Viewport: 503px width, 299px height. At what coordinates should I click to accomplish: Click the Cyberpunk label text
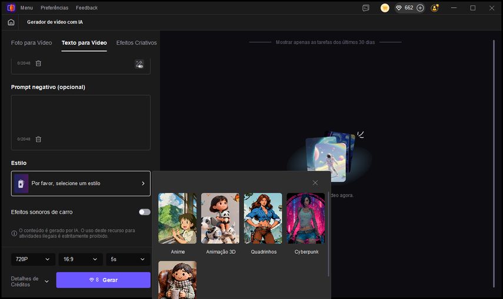pyautogui.click(x=307, y=252)
